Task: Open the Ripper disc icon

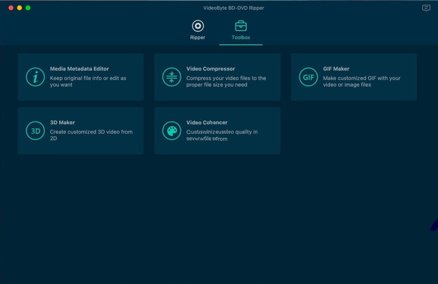Action: tap(198, 26)
